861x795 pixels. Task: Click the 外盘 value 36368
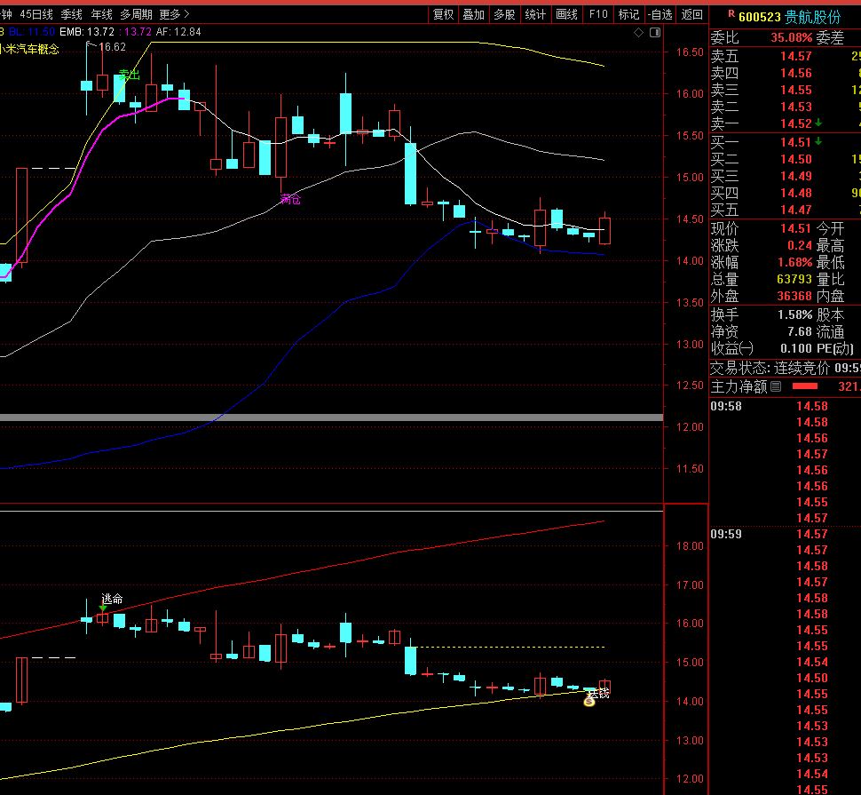[x=794, y=296]
